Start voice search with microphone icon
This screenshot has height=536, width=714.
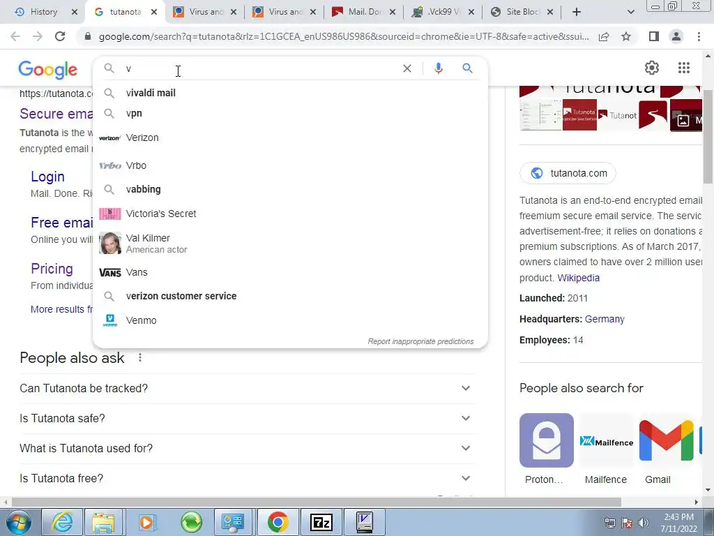[x=439, y=68]
